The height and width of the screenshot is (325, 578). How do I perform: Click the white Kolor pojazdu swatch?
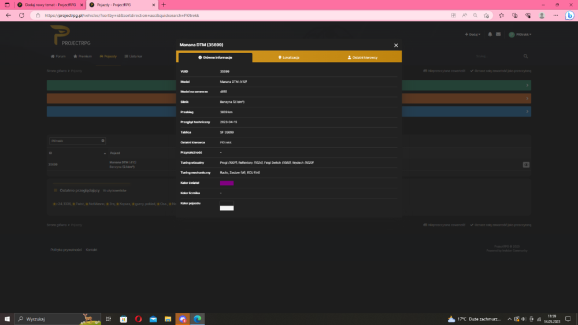coord(227,208)
